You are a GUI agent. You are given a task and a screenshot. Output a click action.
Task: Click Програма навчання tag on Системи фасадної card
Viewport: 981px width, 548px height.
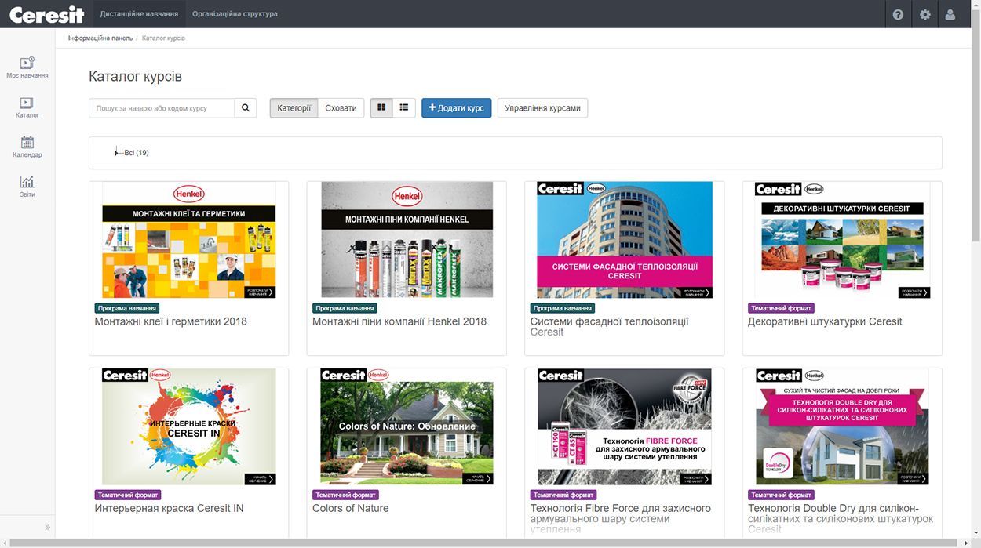[563, 308]
